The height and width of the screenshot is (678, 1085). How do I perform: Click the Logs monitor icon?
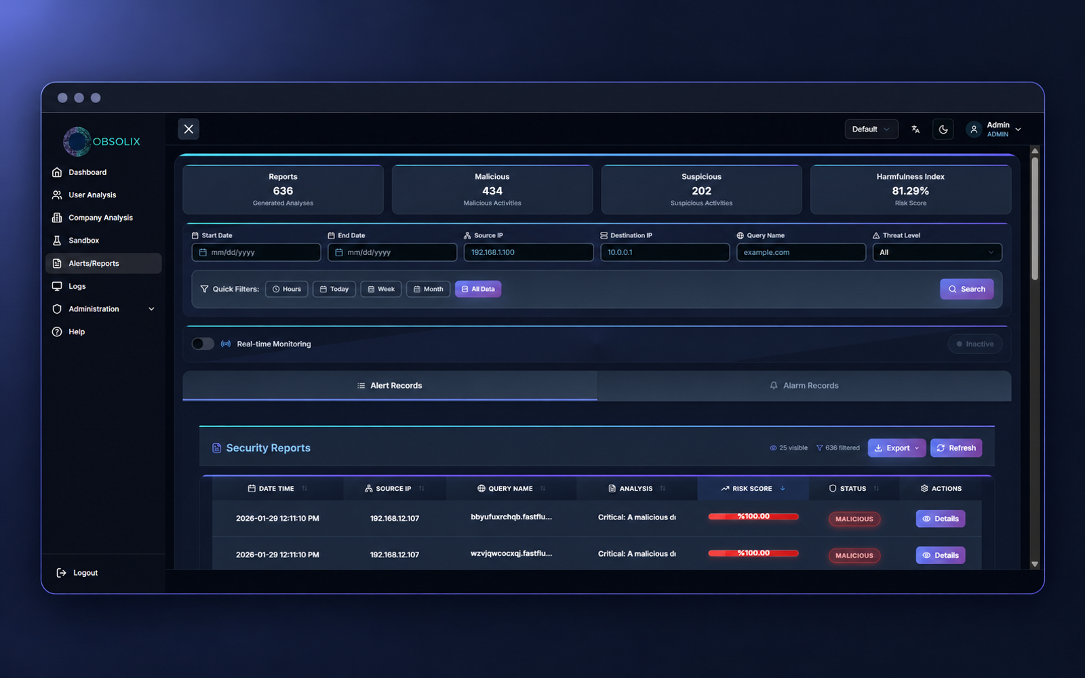(57, 286)
